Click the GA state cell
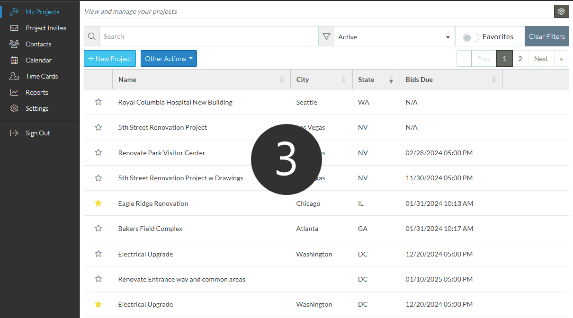The height and width of the screenshot is (318, 573). point(363,229)
